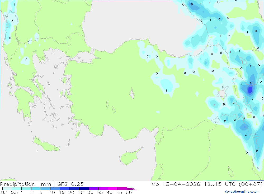The image size is (264, 194).
Task: Click the legend label '15'
Action: click(x=62, y=192)
